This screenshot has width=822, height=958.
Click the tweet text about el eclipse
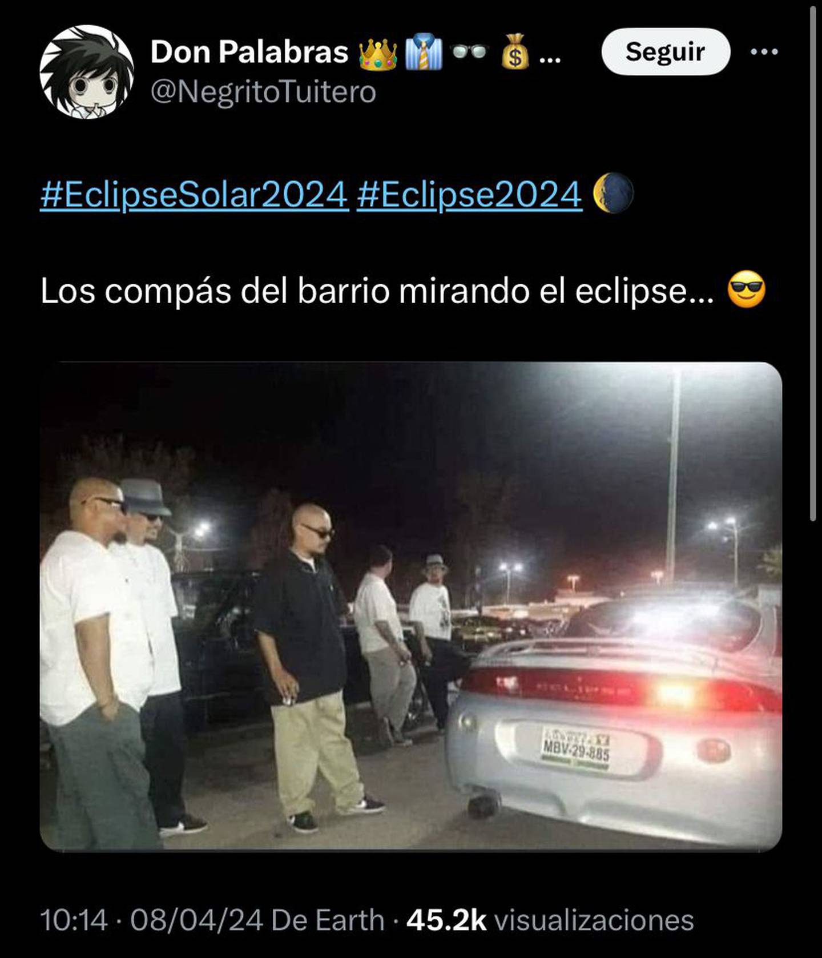click(377, 292)
